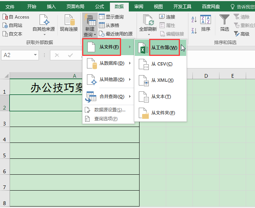The height and width of the screenshot is (208, 255).
Task: Click the 重新应用 reapply filter button
Action: click(x=244, y=26)
